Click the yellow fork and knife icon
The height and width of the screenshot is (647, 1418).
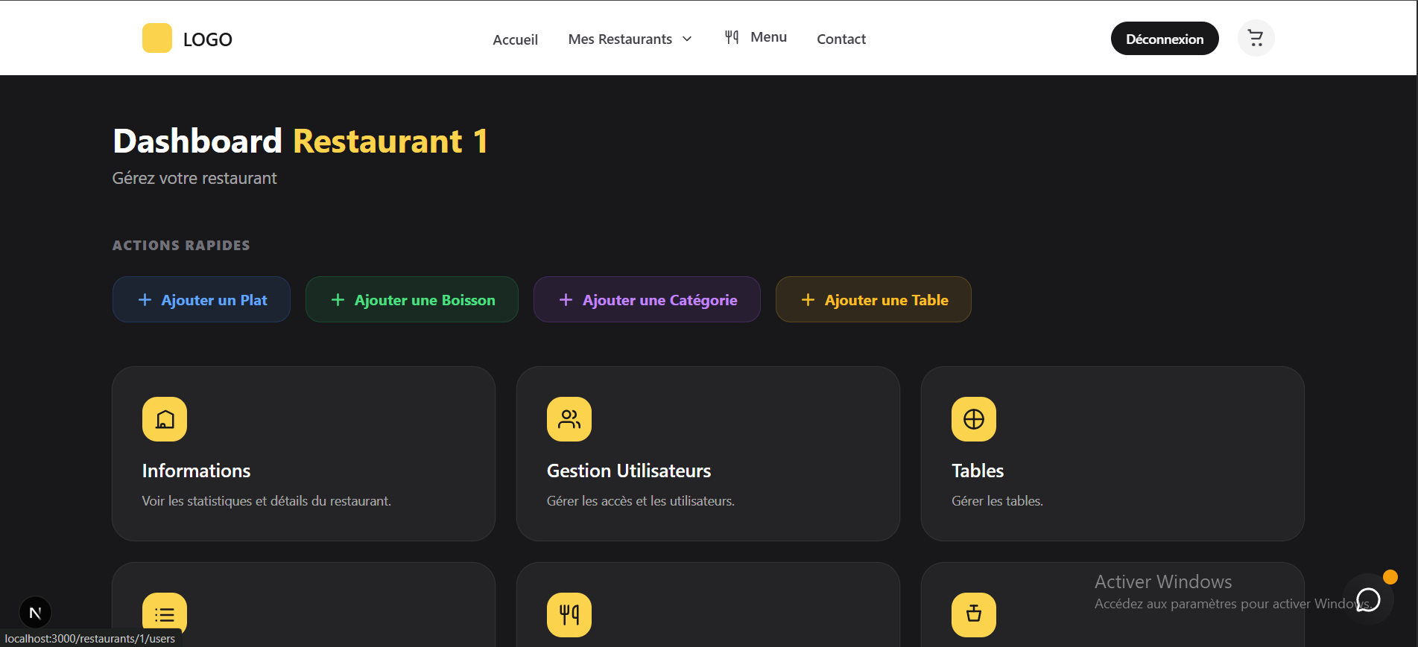(569, 614)
